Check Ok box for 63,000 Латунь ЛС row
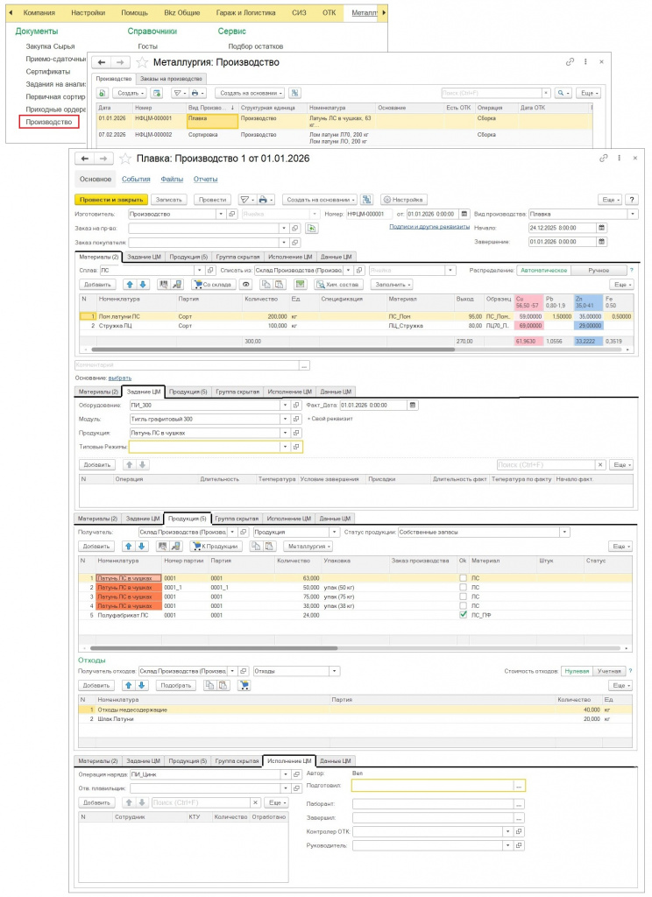 tap(463, 578)
